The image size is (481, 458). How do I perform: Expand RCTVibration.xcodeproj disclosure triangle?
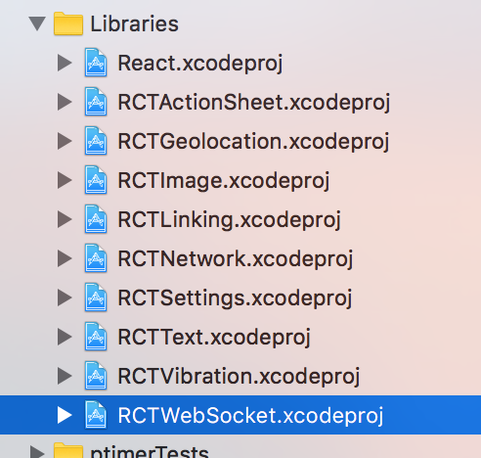[x=65, y=376]
